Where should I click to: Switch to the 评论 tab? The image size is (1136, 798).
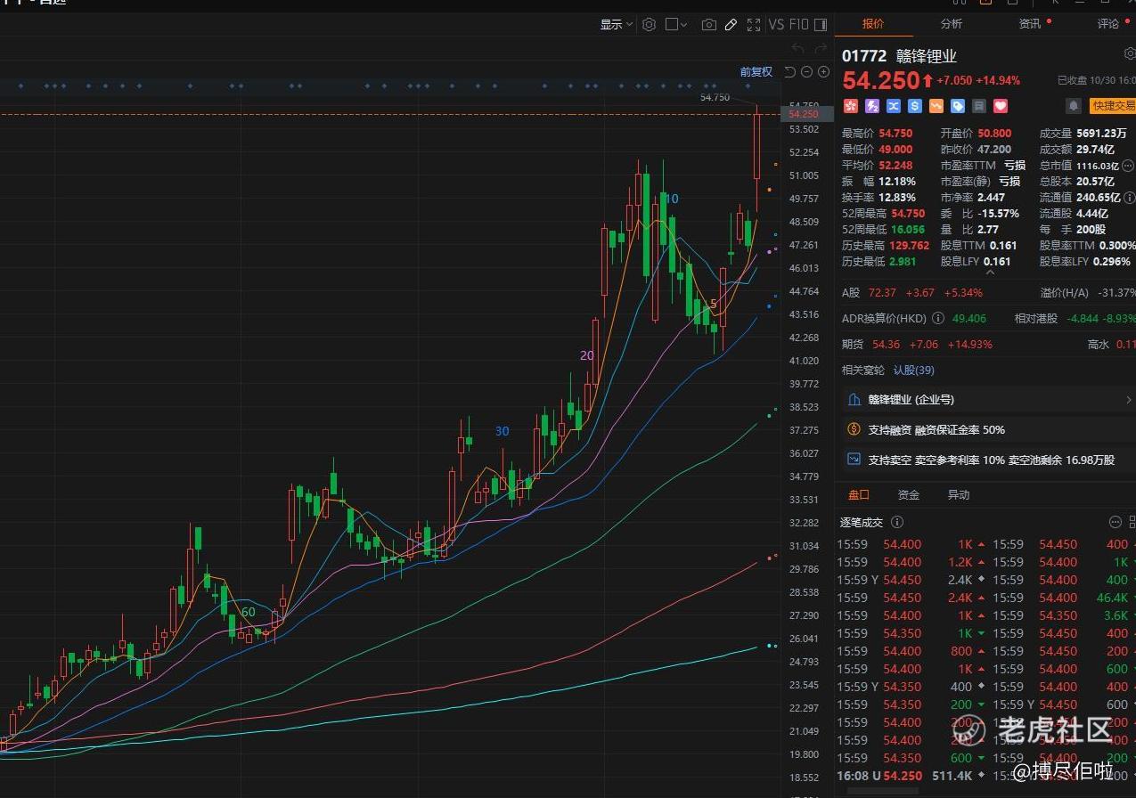[1107, 24]
